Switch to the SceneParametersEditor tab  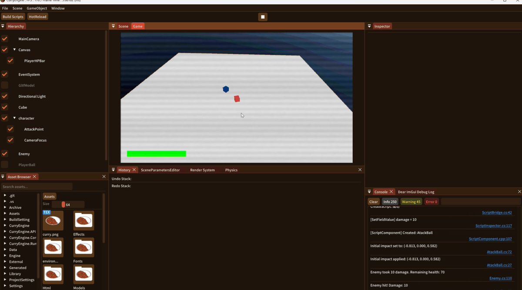[160, 170]
